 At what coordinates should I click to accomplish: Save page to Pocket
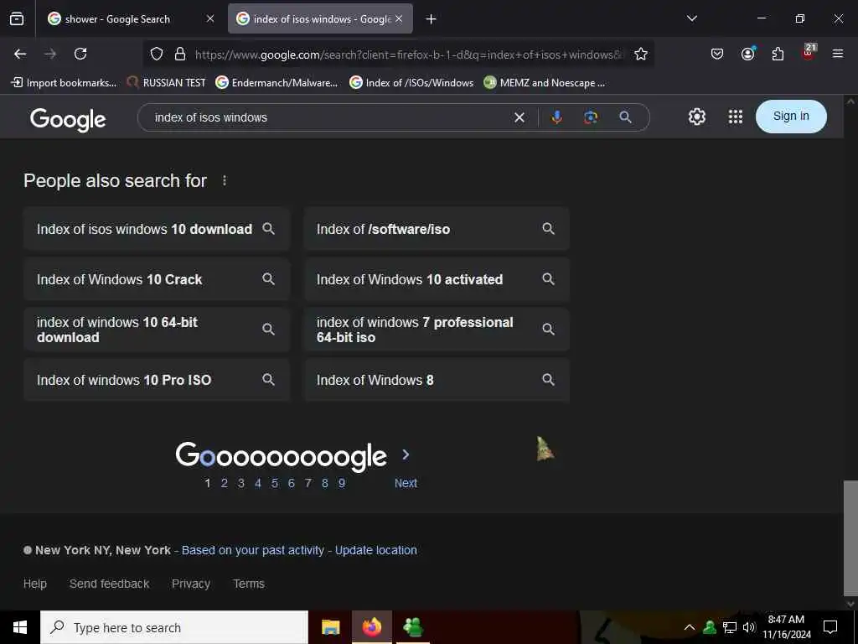pos(717,54)
